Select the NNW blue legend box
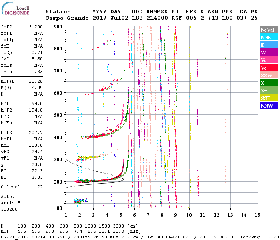The image size is (280, 240). [268, 106]
